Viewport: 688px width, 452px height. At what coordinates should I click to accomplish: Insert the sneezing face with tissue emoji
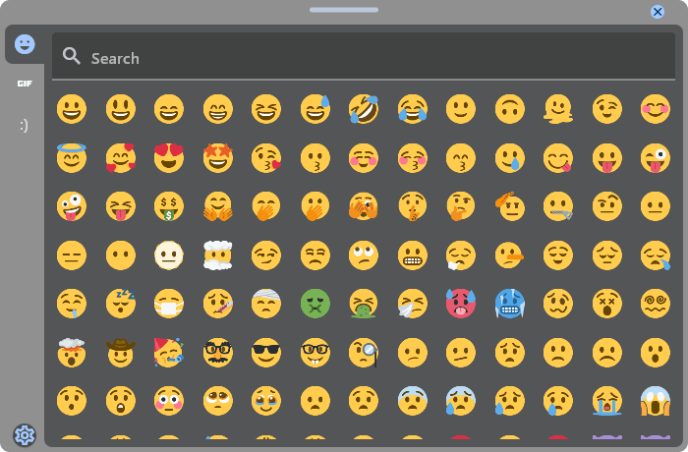point(413,304)
